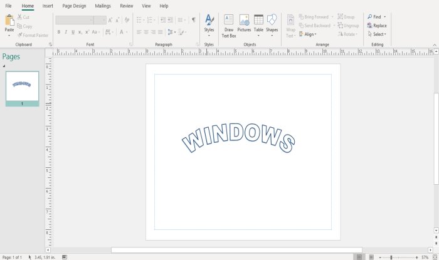Open Font group dialog launcher
439x260 pixels.
point(130,44)
